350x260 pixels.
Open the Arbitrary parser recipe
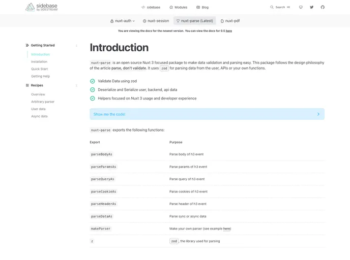pyautogui.click(x=43, y=102)
